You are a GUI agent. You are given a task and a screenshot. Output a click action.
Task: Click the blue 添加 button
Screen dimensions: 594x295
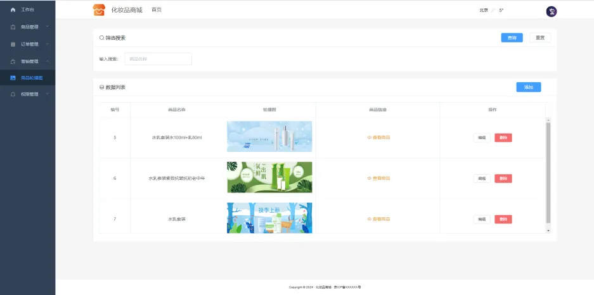[528, 87]
